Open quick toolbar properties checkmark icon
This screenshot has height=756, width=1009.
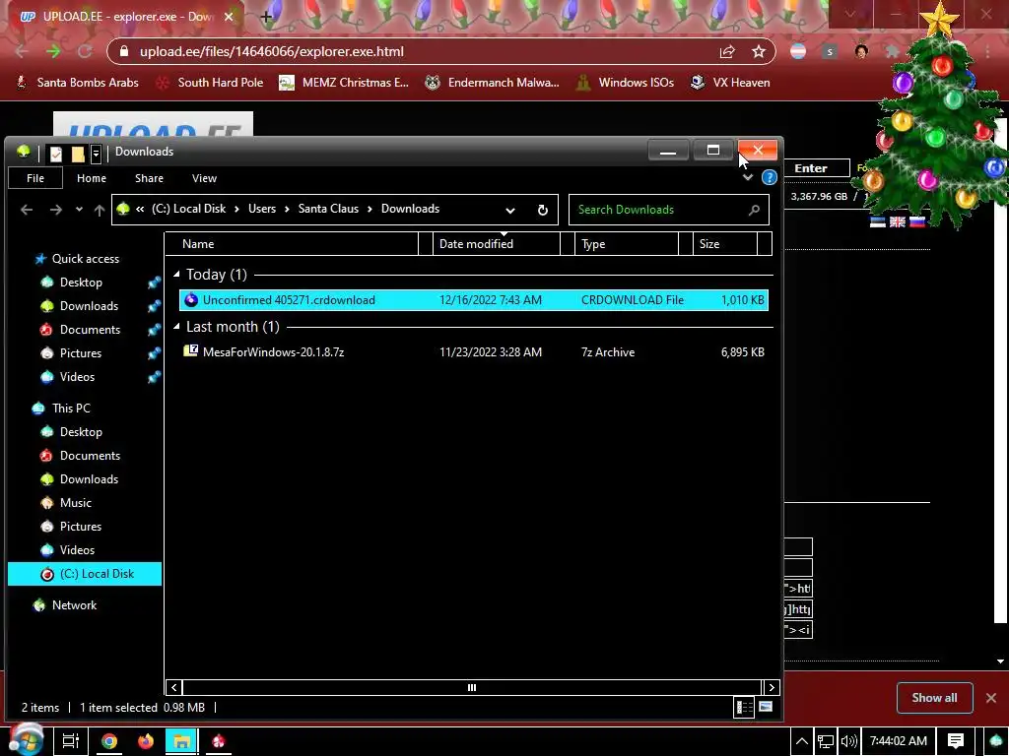click(56, 153)
